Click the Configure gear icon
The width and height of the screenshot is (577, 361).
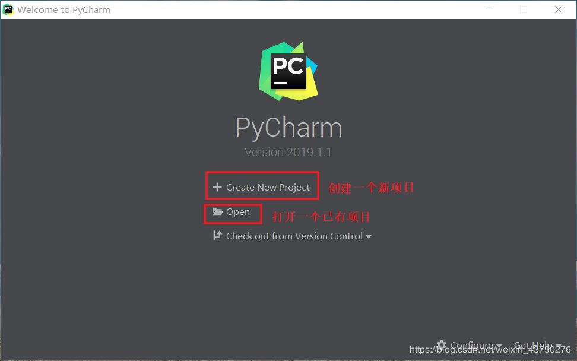tap(442, 345)
